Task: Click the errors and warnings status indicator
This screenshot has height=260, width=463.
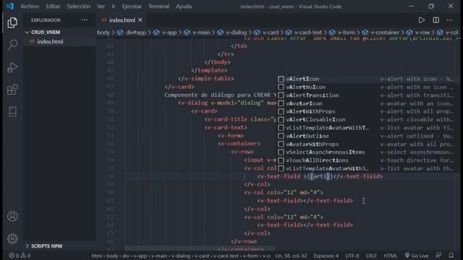Action: pos(20,256)
